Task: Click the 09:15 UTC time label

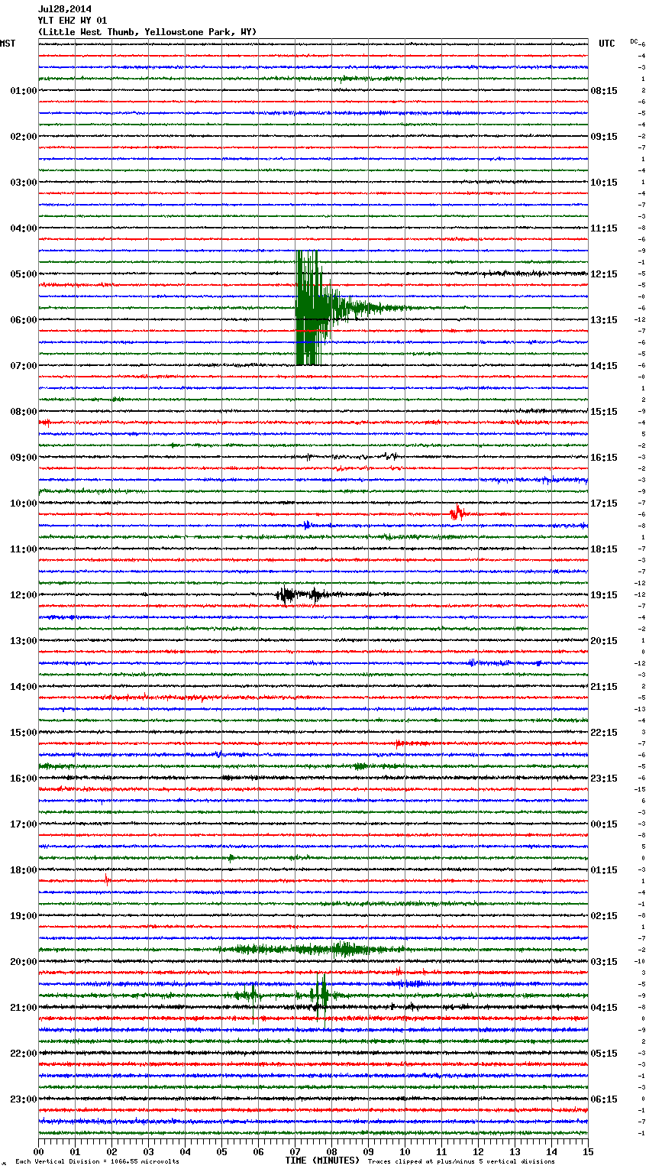Action: (604, 137)
